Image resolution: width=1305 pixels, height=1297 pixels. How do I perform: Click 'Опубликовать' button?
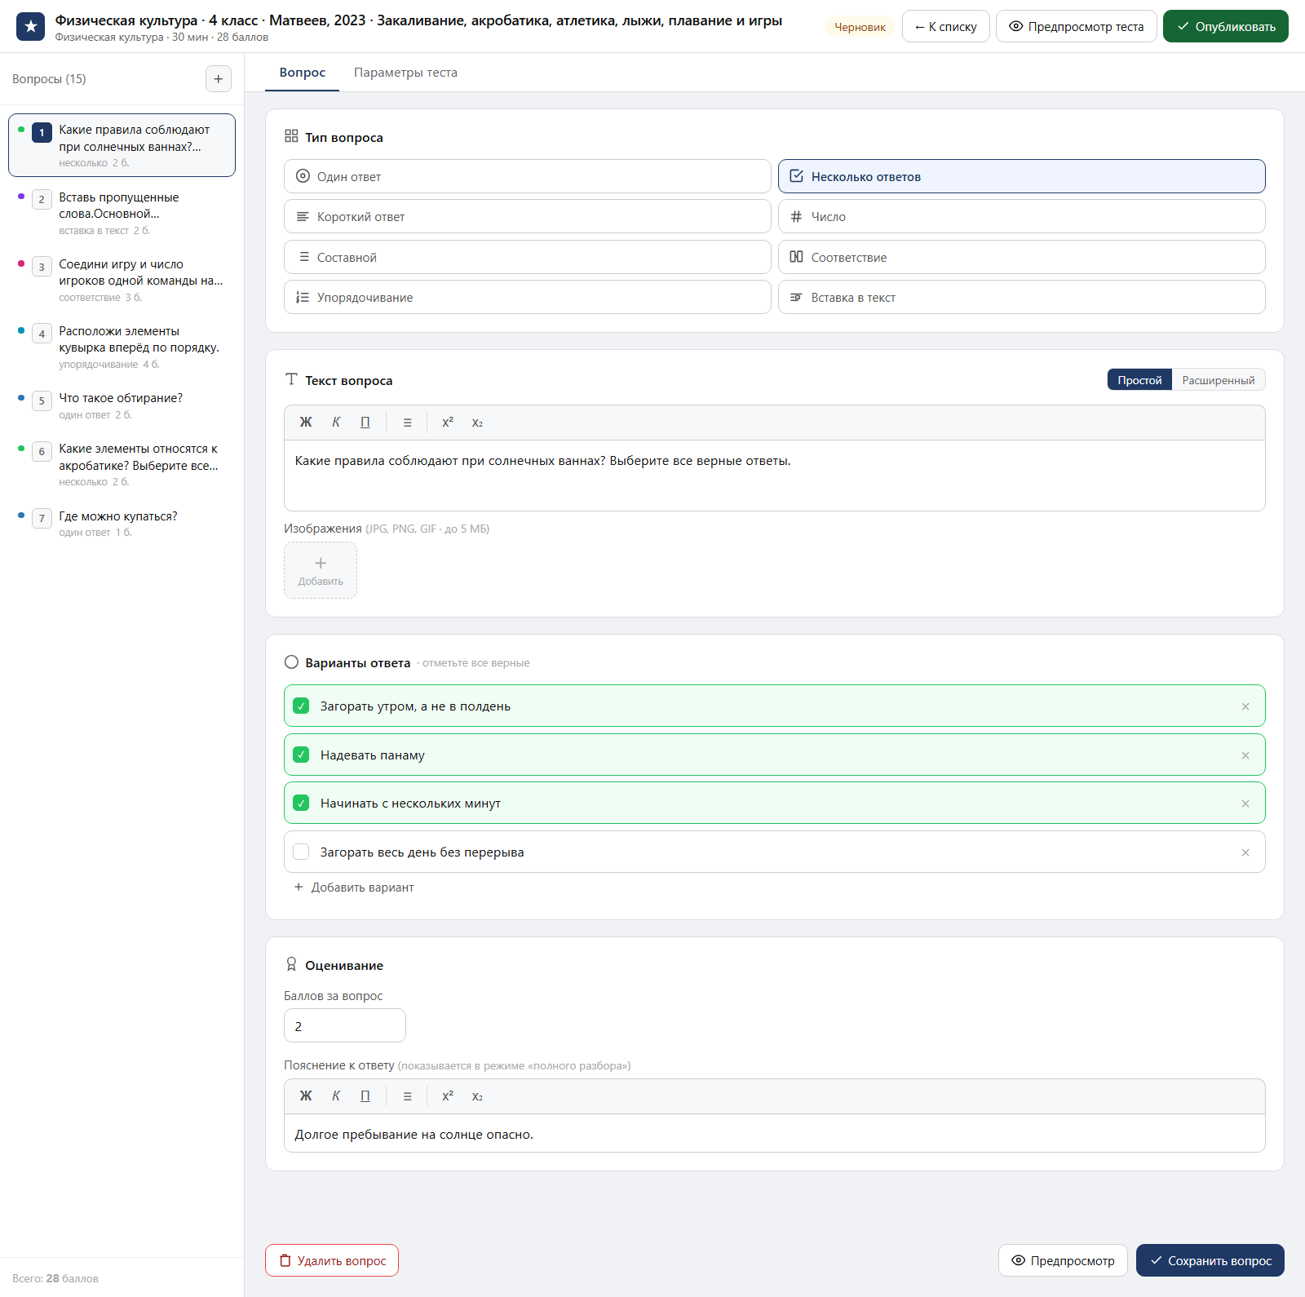point(1225,27)
